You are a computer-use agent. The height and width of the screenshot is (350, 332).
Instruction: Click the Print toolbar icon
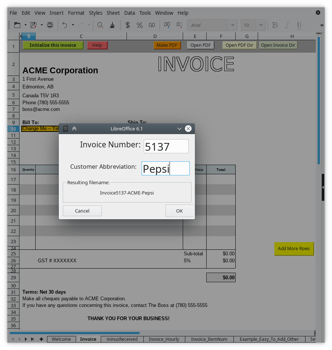click(50, 25)
